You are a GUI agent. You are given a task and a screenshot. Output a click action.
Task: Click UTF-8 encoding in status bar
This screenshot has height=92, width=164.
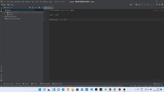click(x=139, y=86)
